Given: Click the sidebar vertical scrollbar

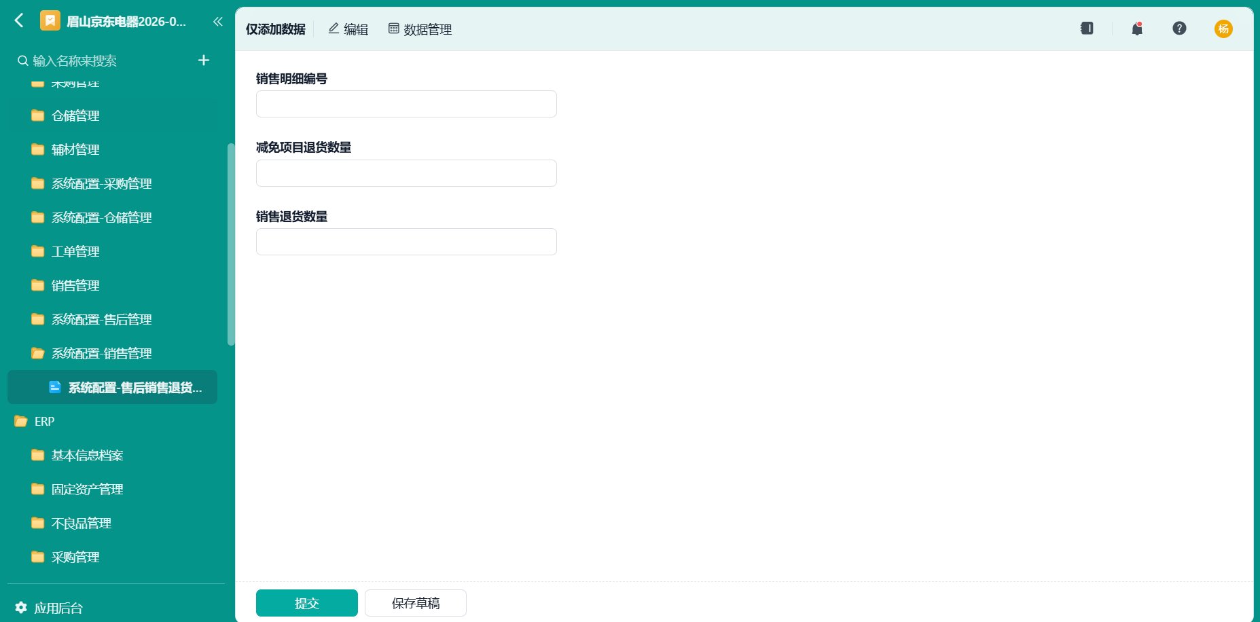Looking at the screenshot, I should tap(231, 244).
